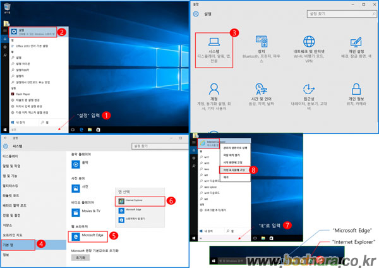Select 태블릿 모드 in the 시스템 sidebar
Viewport: 379px width, 268px height.
(11, 195)
